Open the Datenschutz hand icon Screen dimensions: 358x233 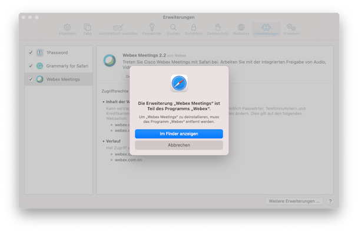[x=218, y=27]
